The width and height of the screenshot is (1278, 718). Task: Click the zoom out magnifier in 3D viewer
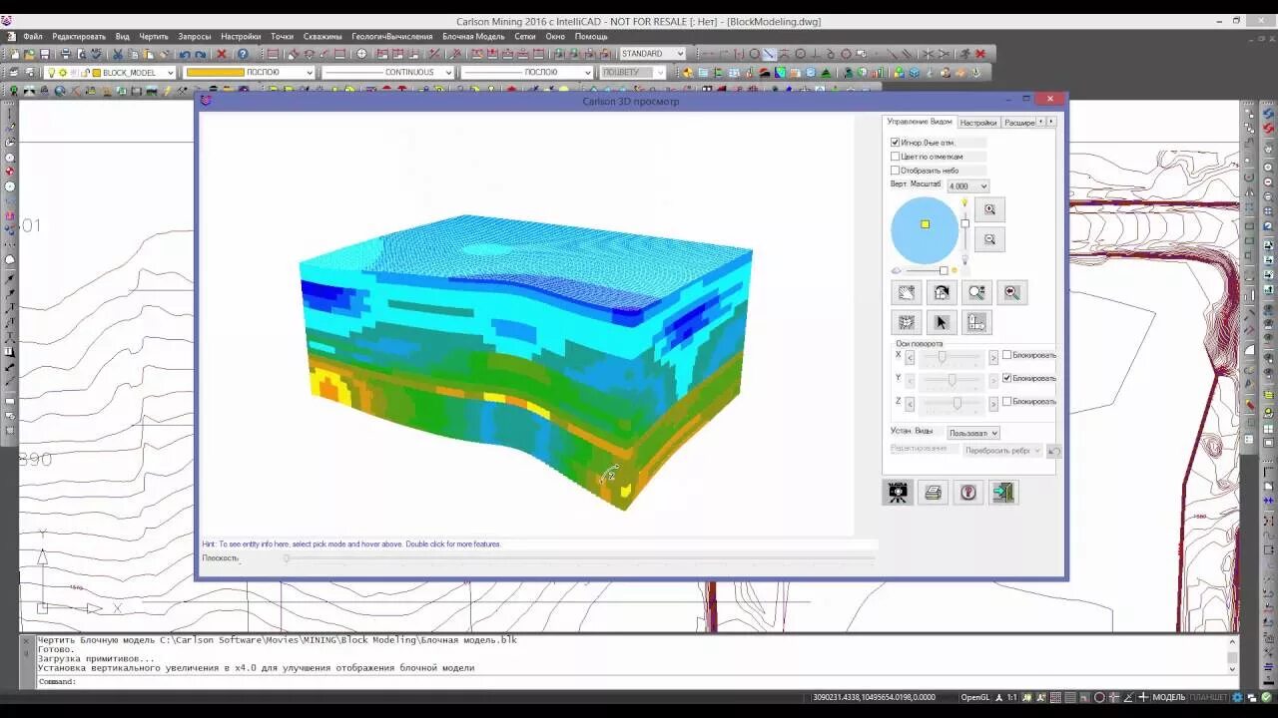coord(989,239)
